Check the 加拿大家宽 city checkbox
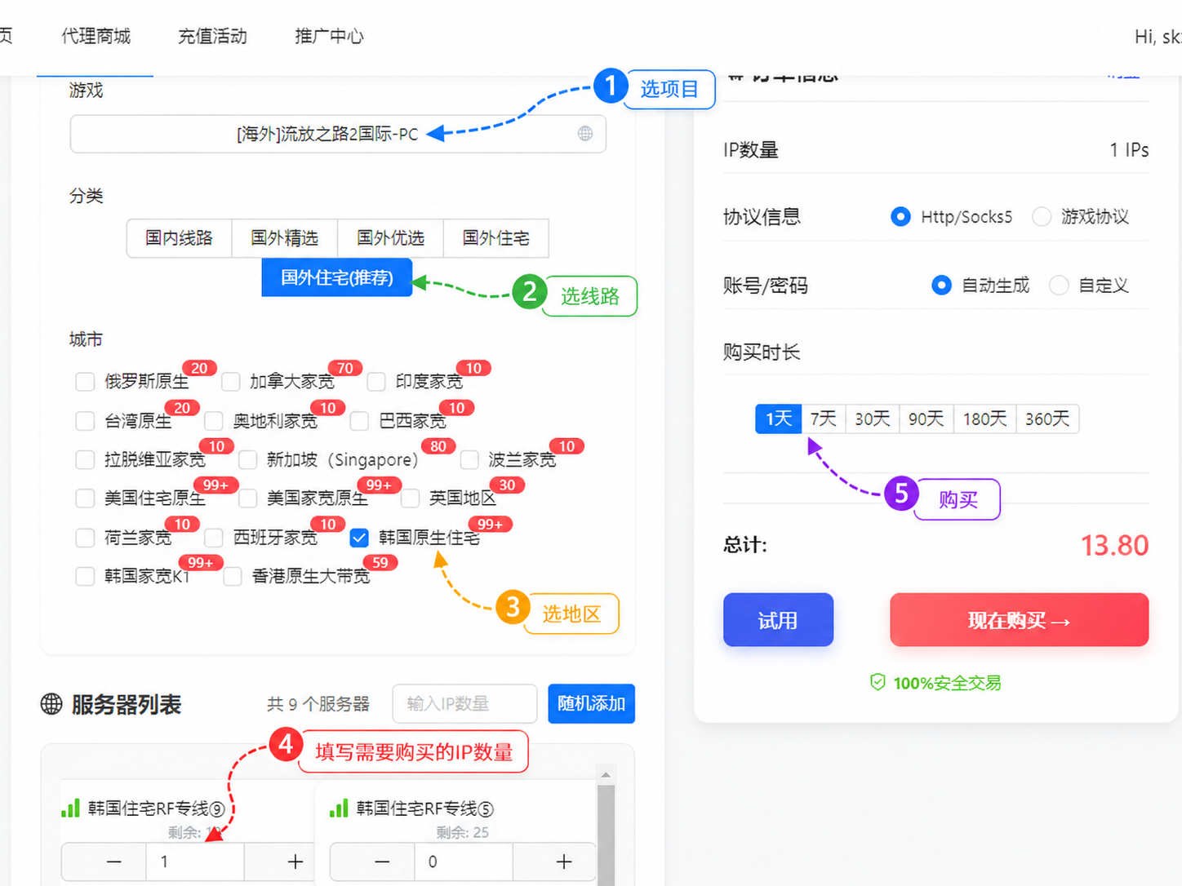 coord(231,382)
